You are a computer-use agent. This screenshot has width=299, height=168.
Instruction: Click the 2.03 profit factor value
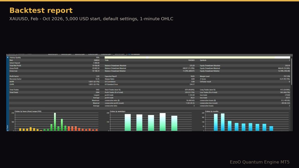click(98, 76)
